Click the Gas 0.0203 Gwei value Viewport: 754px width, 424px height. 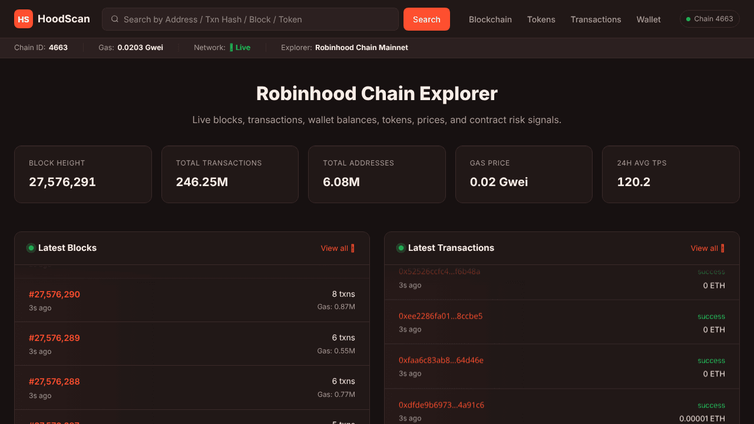(x=140, y=47)
